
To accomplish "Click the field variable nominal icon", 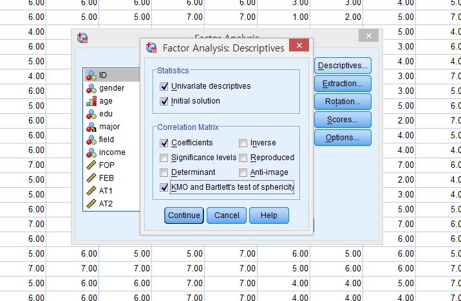I will coord(91,140).
